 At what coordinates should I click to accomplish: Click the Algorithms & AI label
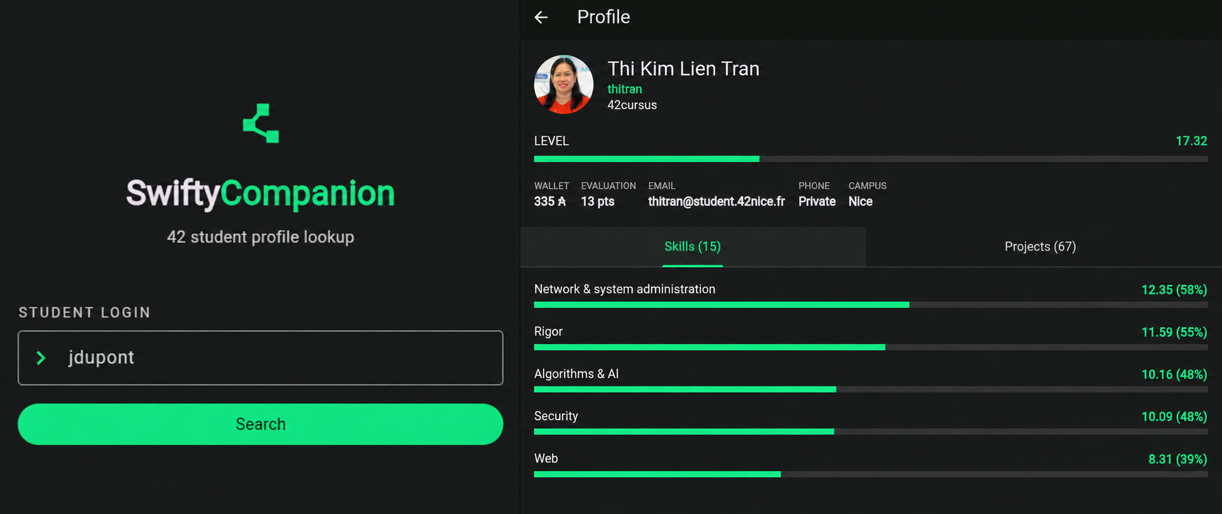pos(577,374)
